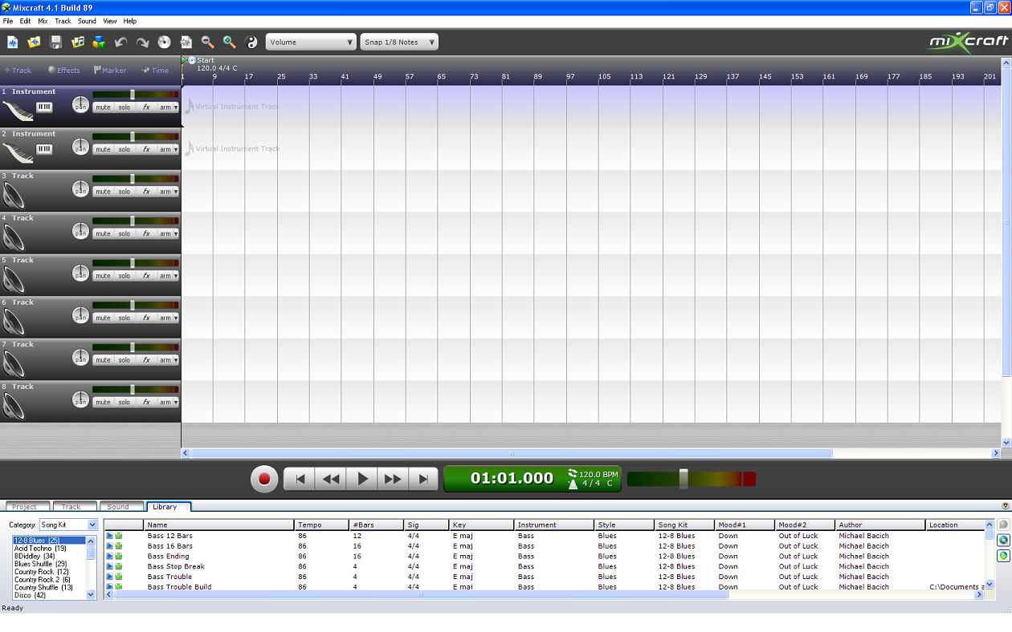
Task: Preview Bass 12 Bars with blue play icon
Action: point(109,536)
